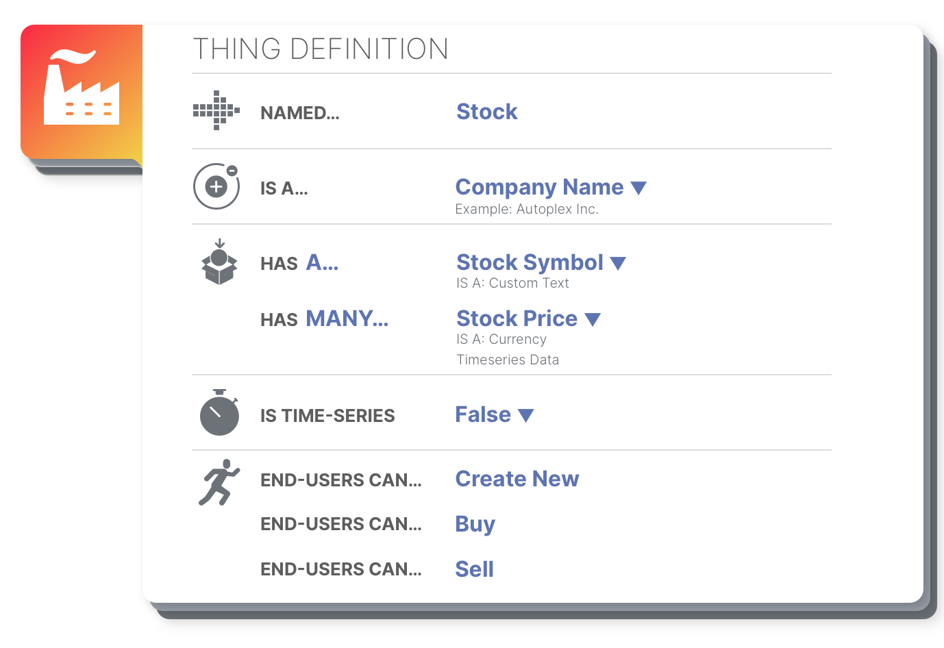The height and width of the screenshot is (648, 944).
Task: Toggle the False time-series dropdown arrow
Action: (x=526, y=415)
